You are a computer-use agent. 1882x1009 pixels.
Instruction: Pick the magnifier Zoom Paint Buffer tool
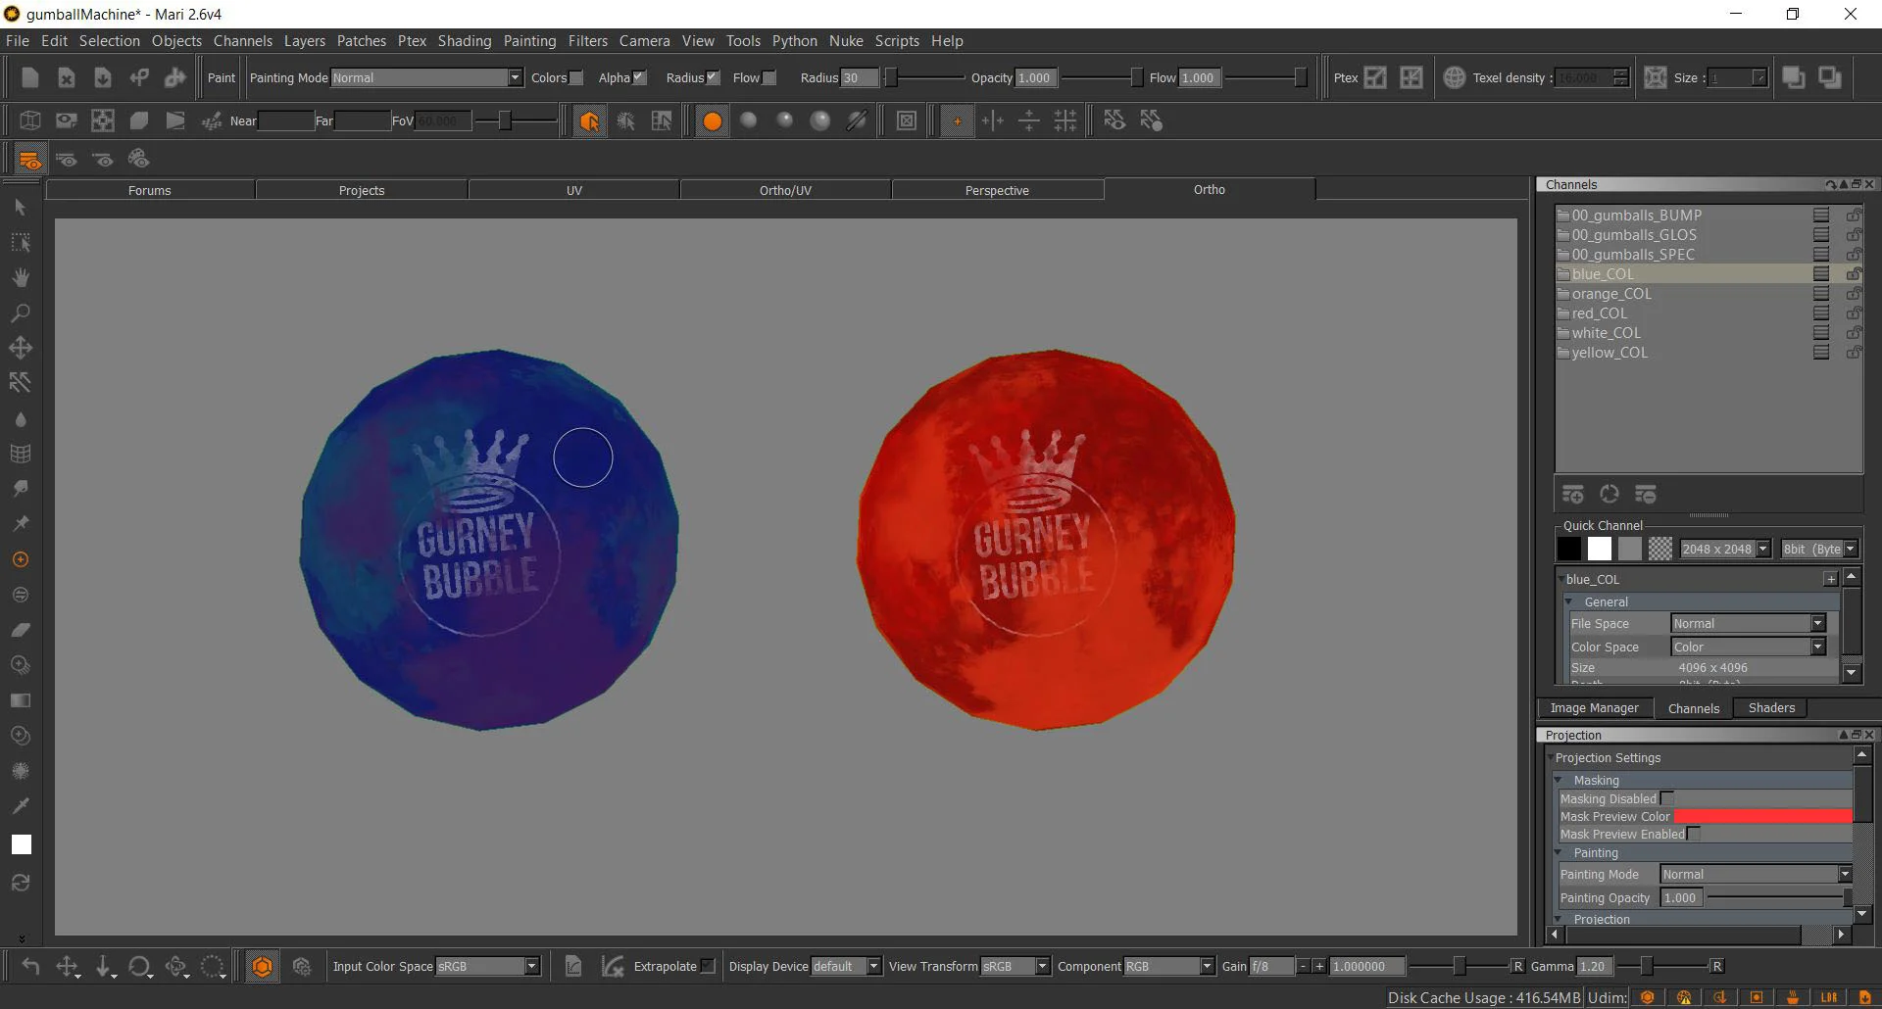click(x=20, y=312)
